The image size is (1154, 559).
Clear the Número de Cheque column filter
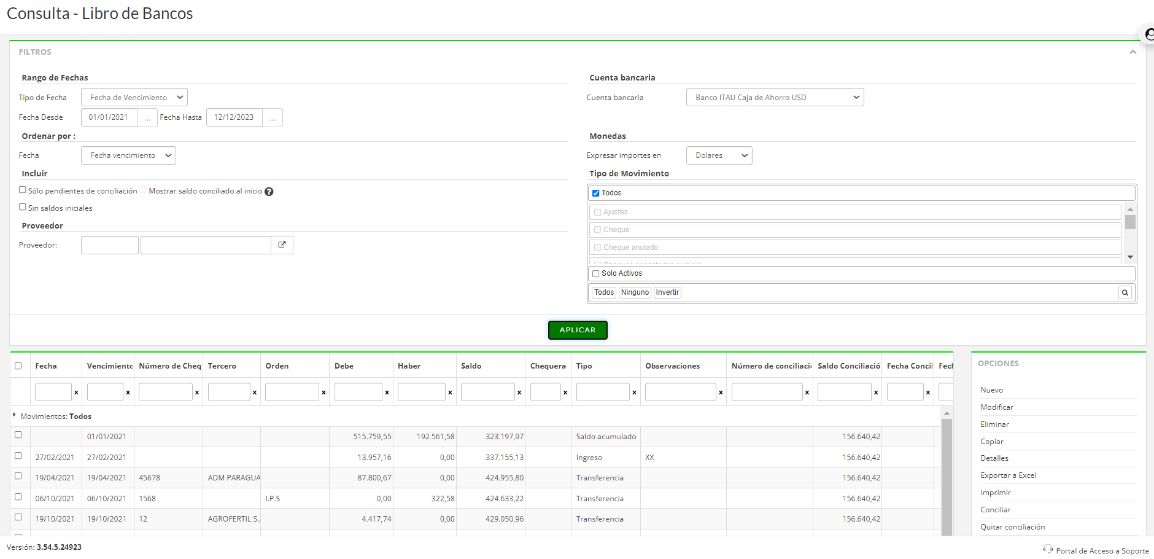tap(197, 393)
